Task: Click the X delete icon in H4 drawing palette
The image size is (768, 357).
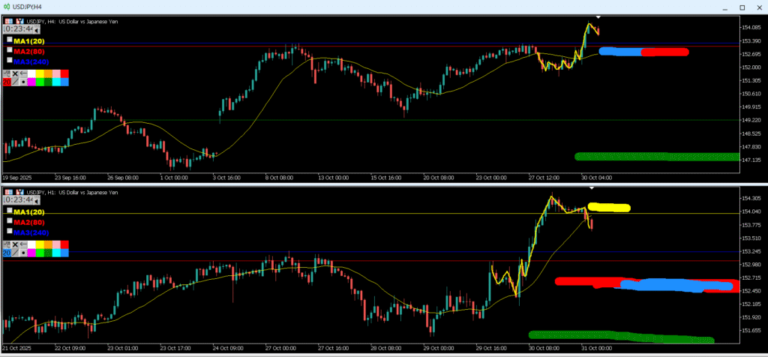Action: pos(15,73)
